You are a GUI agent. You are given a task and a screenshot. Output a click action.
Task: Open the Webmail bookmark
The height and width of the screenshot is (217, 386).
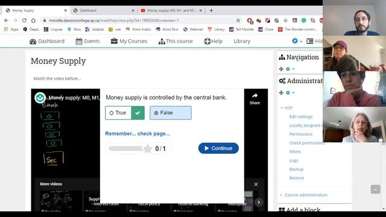[193, 30]
